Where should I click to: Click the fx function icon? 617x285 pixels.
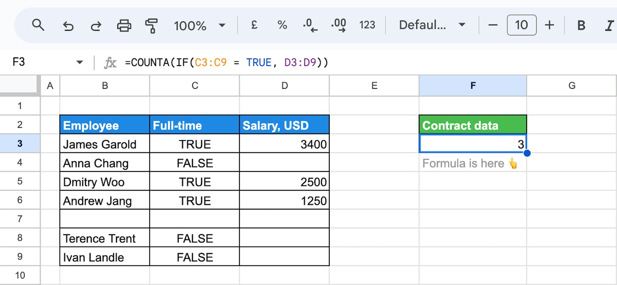(110, 63)
